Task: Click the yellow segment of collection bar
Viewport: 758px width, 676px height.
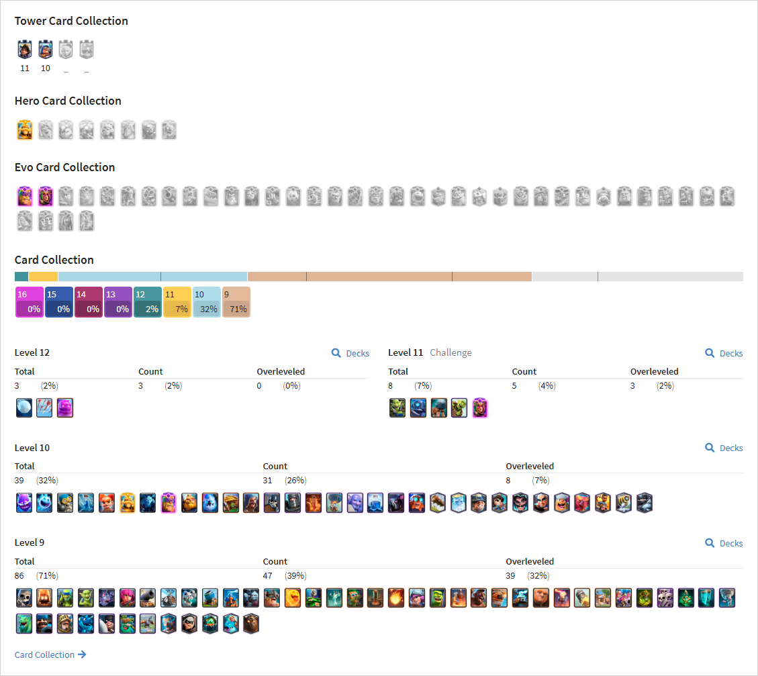Action: pos(43,277)
